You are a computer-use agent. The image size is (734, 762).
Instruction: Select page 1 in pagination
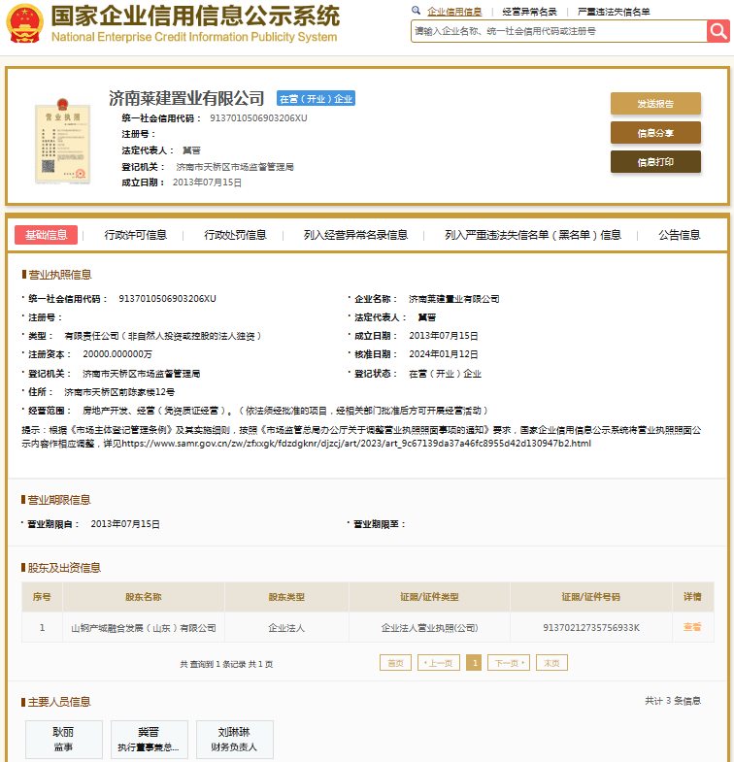(x=474, y=663)
